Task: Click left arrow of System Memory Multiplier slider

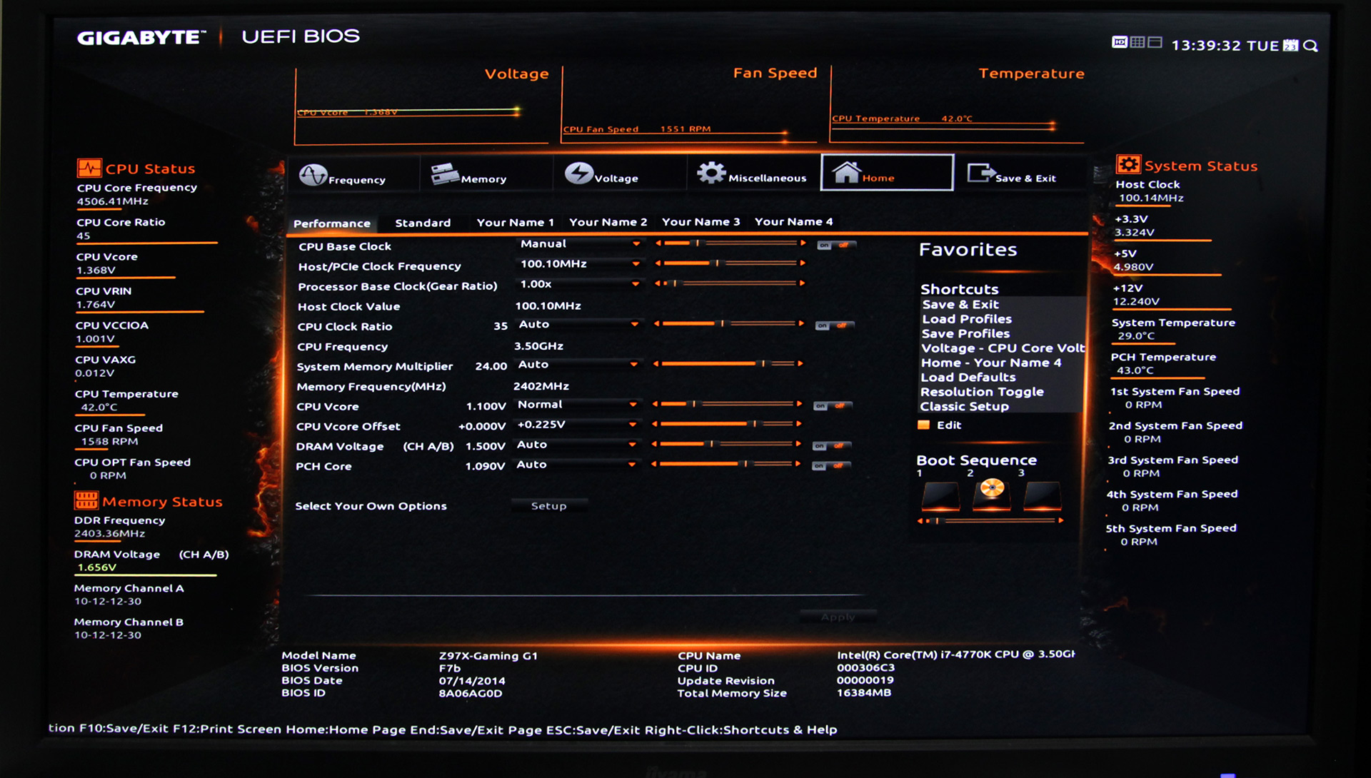Action: click(657, 364)
